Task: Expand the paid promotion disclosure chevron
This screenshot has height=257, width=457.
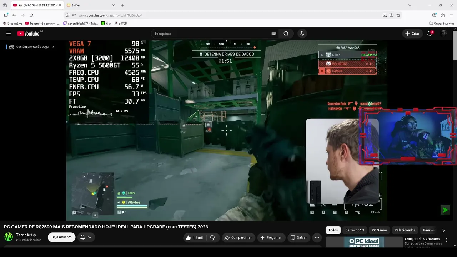Action: (53, 47)
